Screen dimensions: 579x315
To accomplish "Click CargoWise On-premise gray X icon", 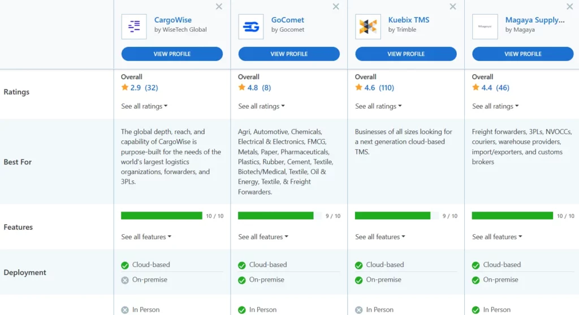I will [x=125, y=281].
